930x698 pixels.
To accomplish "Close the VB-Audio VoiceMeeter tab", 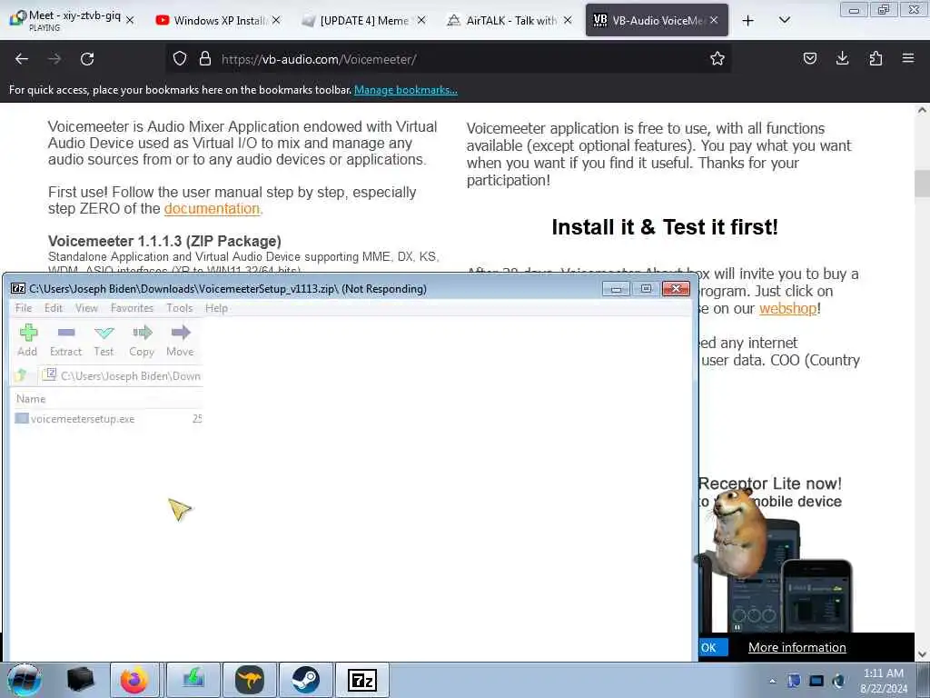I will 714,20.
